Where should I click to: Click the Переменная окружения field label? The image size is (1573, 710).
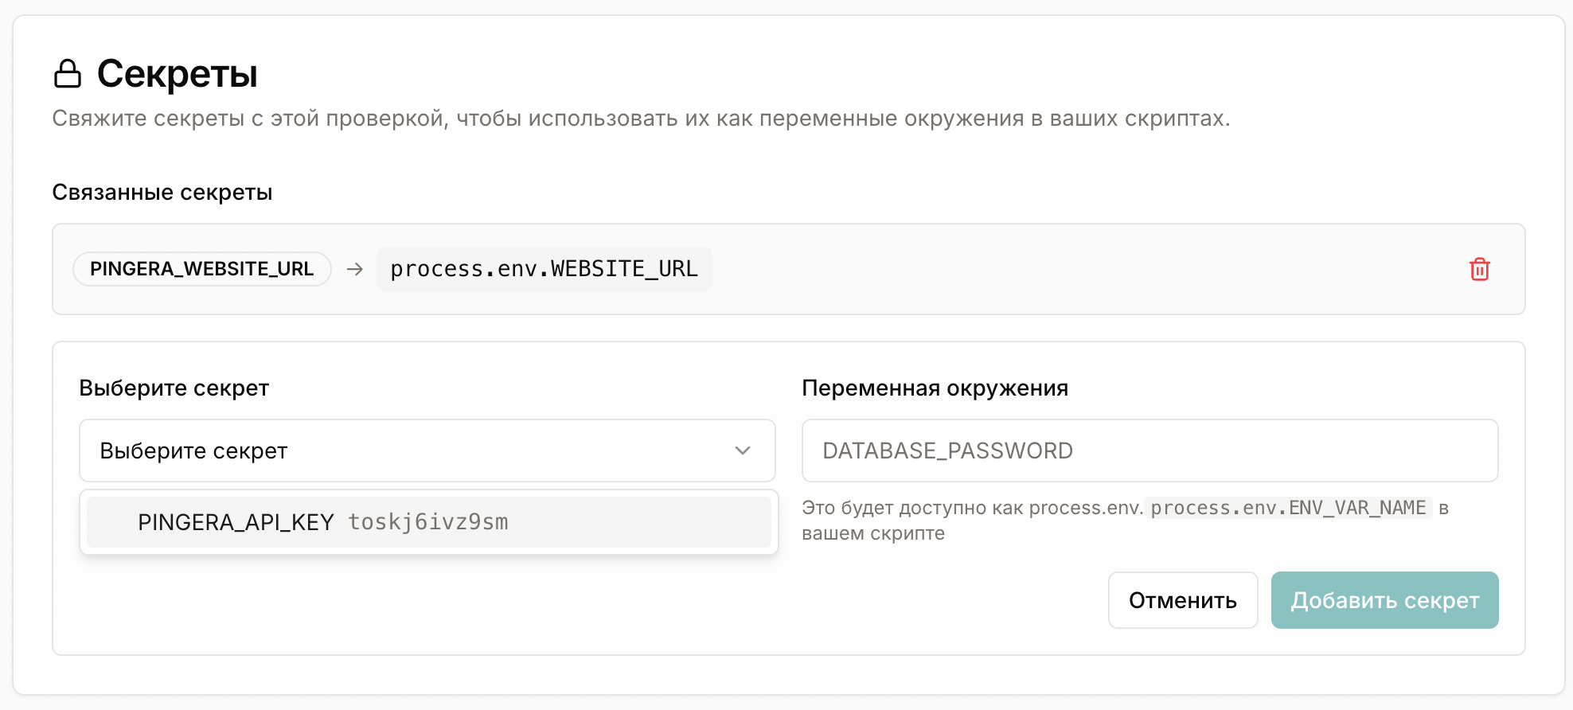pos(935,388)
